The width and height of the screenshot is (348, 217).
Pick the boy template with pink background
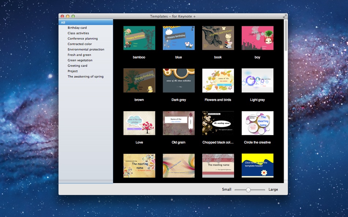258,38
